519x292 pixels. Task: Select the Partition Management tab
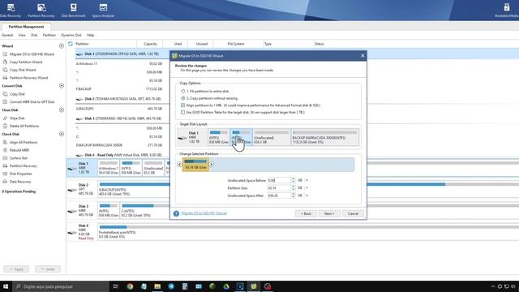(26, 27)
